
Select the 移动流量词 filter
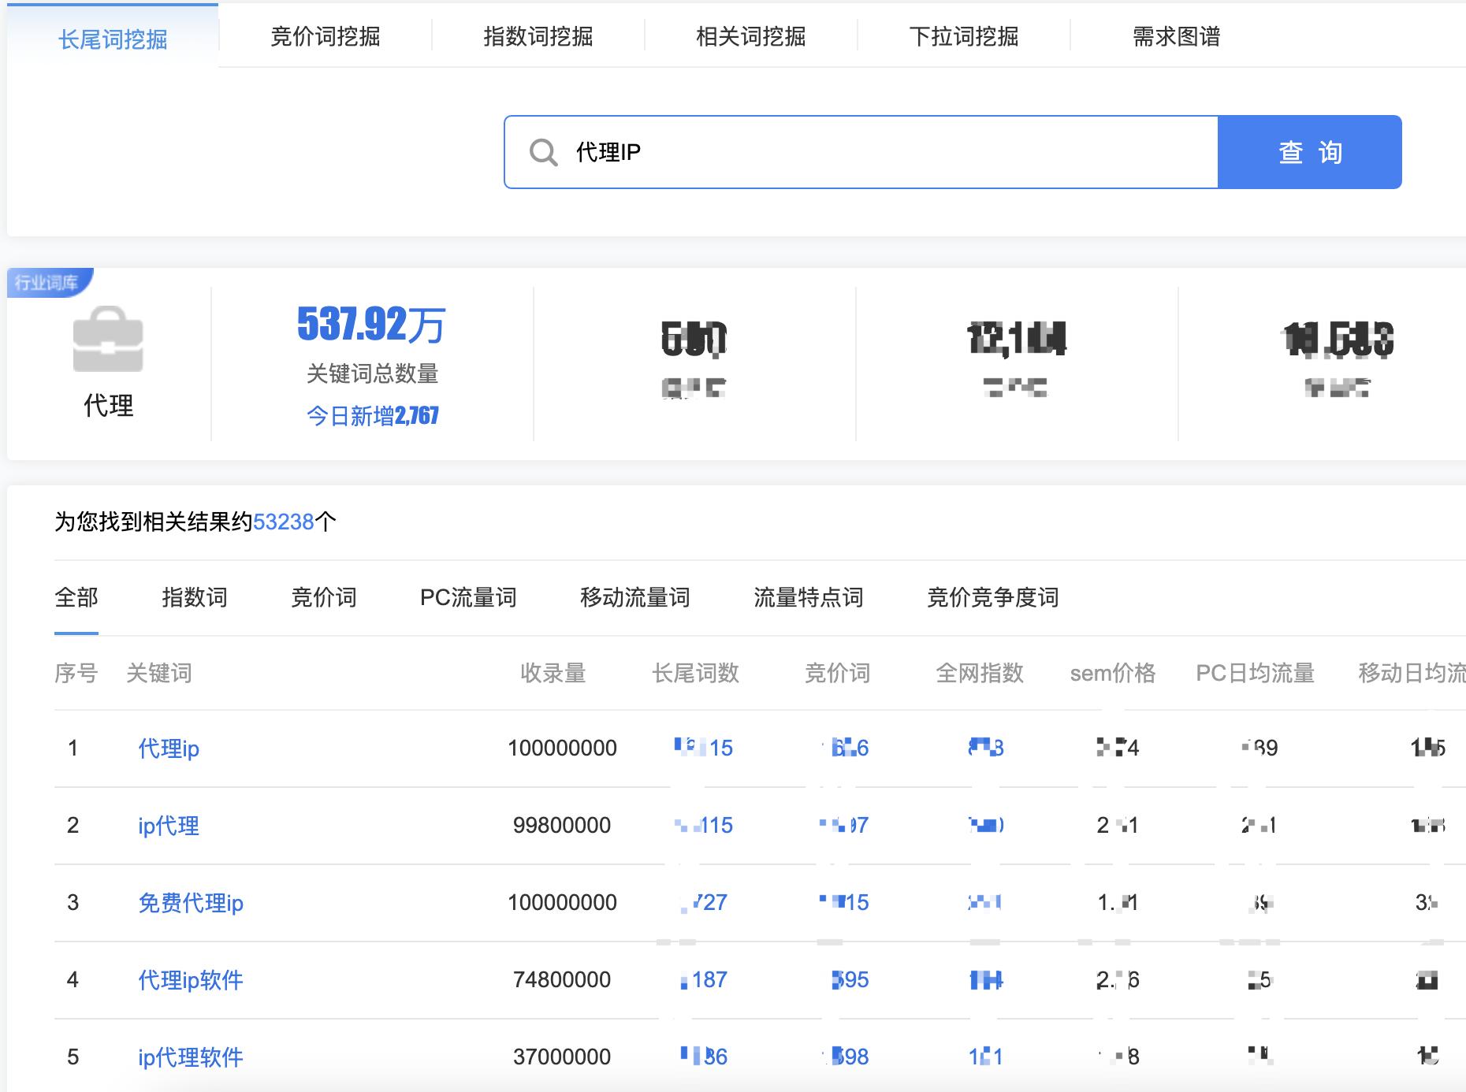pyautogui.click(x=635, y=598)
